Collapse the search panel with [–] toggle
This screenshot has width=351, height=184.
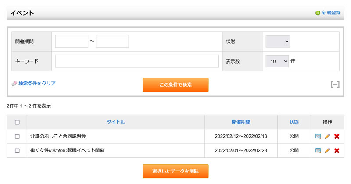(x=335, y=84)
